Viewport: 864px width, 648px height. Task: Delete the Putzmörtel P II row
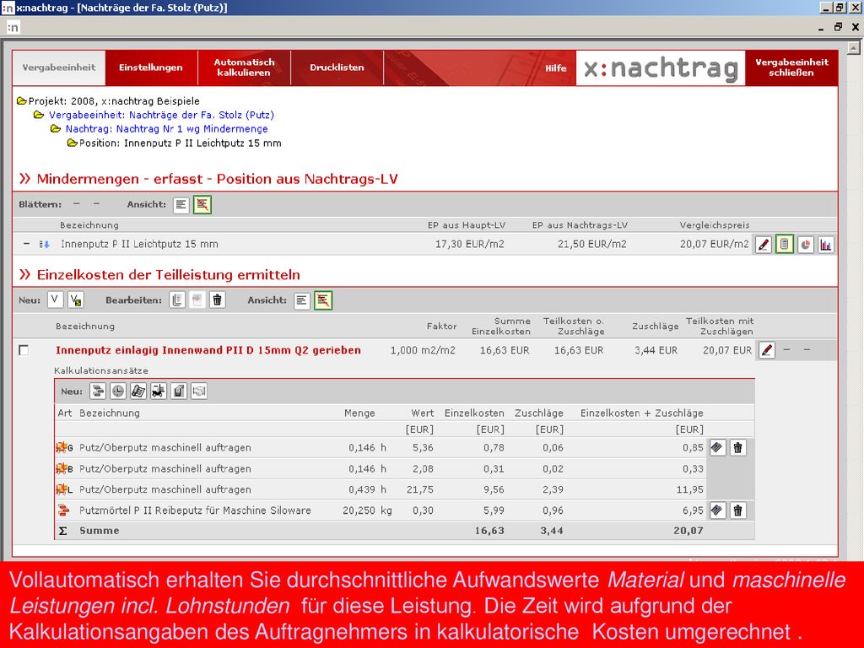(737, 510)
